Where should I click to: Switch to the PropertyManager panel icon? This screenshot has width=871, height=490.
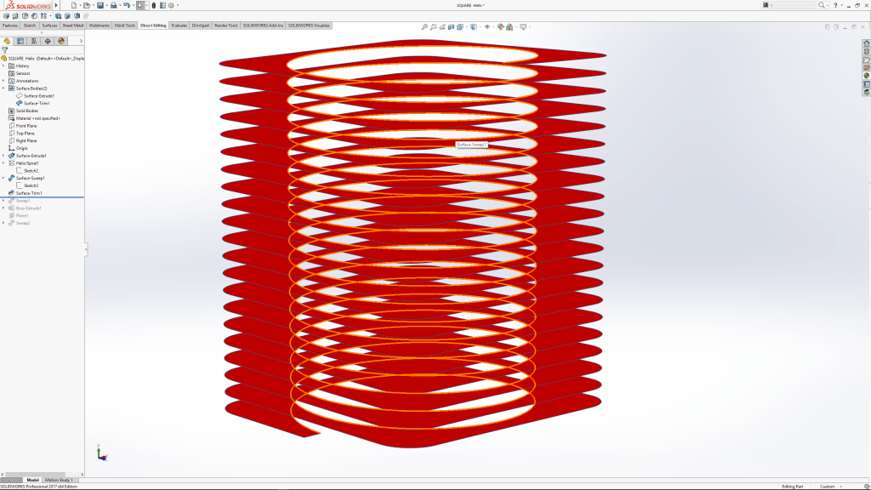20,40
